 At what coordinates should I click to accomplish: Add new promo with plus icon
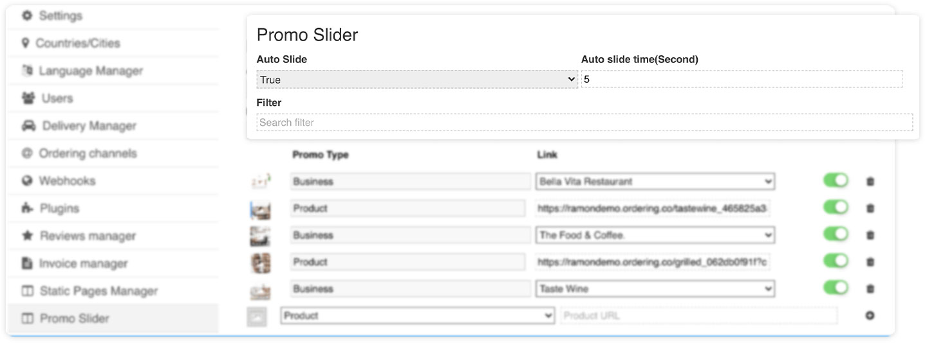click(870, 315)
